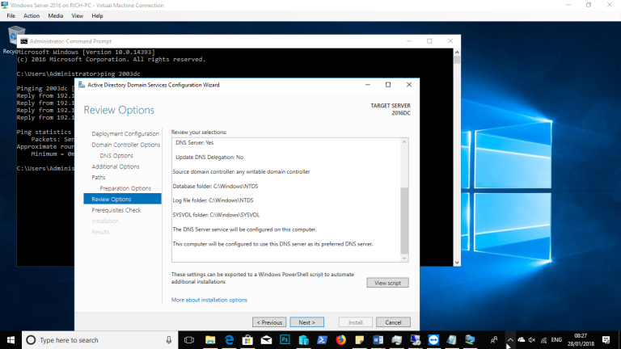Image resolution: width=621 pixels, height=349 pixels.
Task: Open the Windows Start menu
Action: point(11,340)
